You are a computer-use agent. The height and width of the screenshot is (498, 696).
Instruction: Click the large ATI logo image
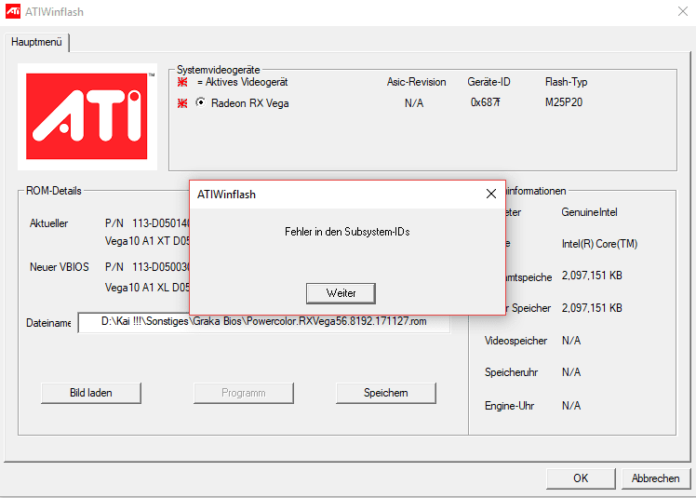pos(87,116)
